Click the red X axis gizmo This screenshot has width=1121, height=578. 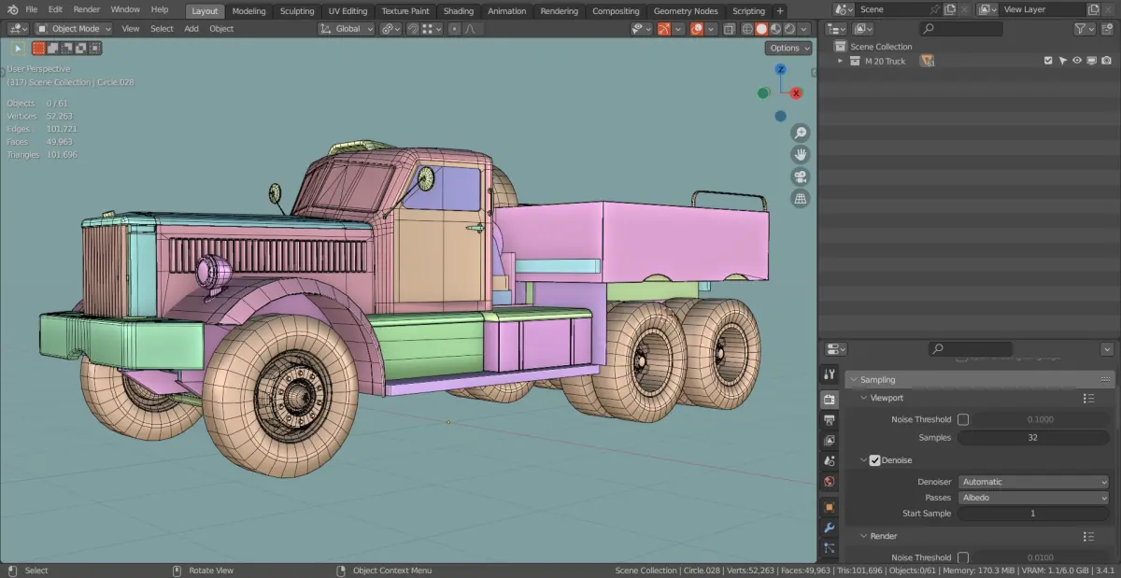point(797,92)
